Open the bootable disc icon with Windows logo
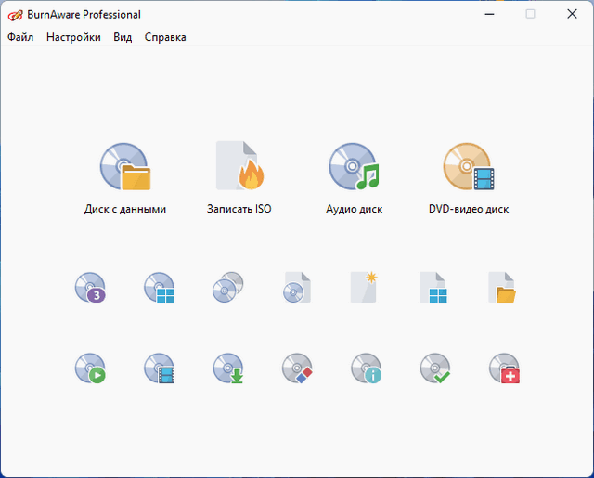This screenshot has height=478, width=594. coord(159,288)
